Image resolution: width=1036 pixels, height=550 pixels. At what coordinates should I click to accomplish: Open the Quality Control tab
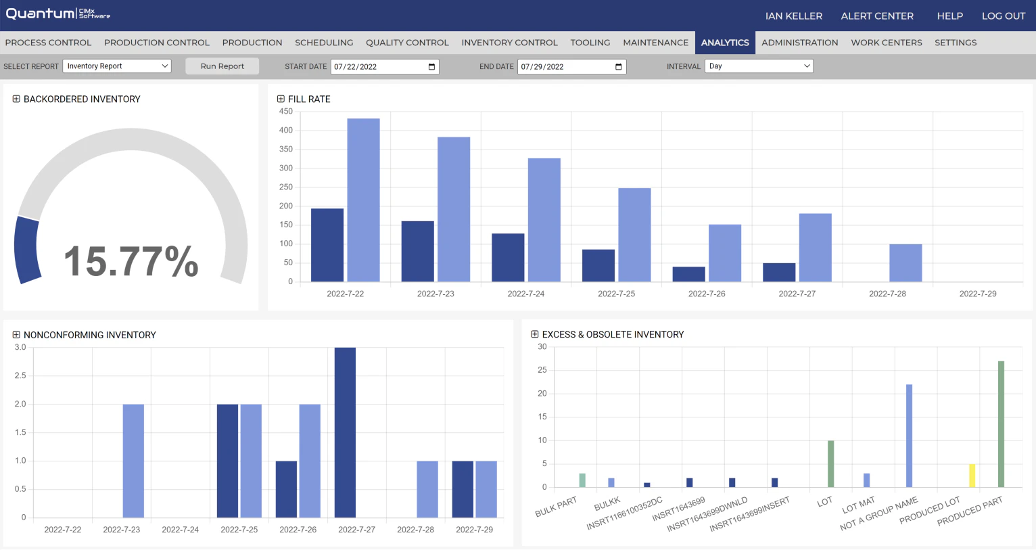click(407, 43)
